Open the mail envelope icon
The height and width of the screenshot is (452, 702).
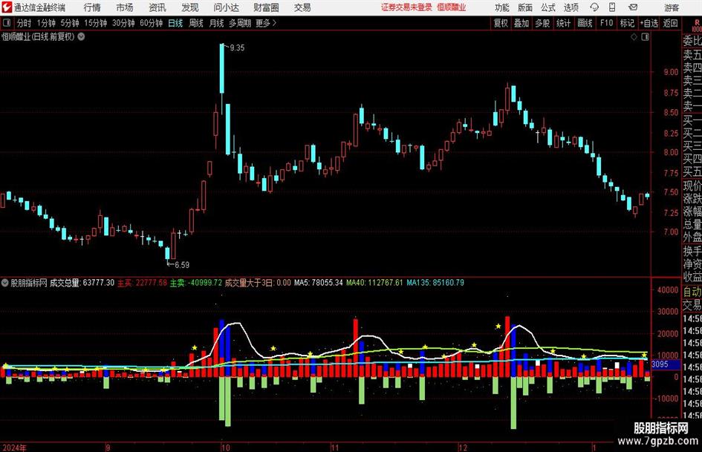(633, 7)
